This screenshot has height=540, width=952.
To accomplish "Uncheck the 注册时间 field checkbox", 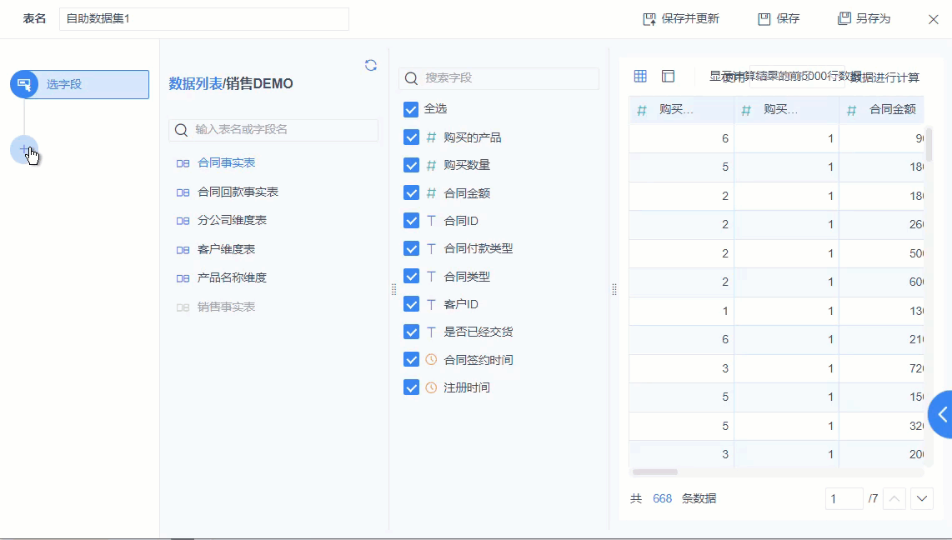I will [411, 387].
